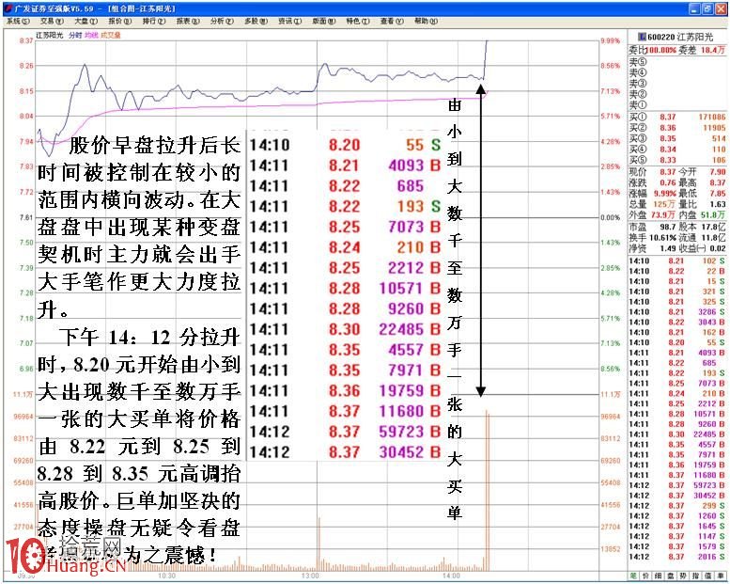Image resolution: width=730 pixels, height=584 pixels.
Task: Select the 买② bid row at 8.36
Action: click(677, 128)
